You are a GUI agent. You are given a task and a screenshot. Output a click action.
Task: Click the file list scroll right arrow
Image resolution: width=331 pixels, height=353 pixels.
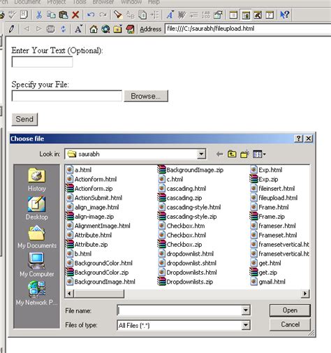305,294
